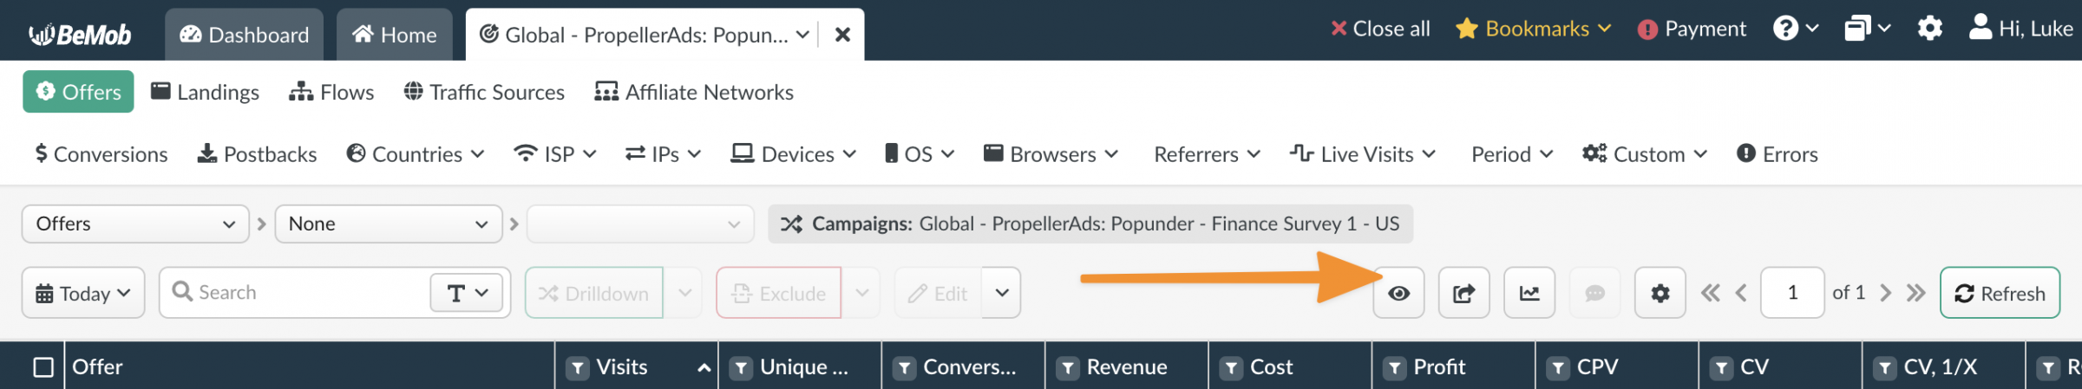Viewport: 2082px width, 389px height.
Task: Select the Landings tab
Action: pyautogui.click(x=205, y=92)
